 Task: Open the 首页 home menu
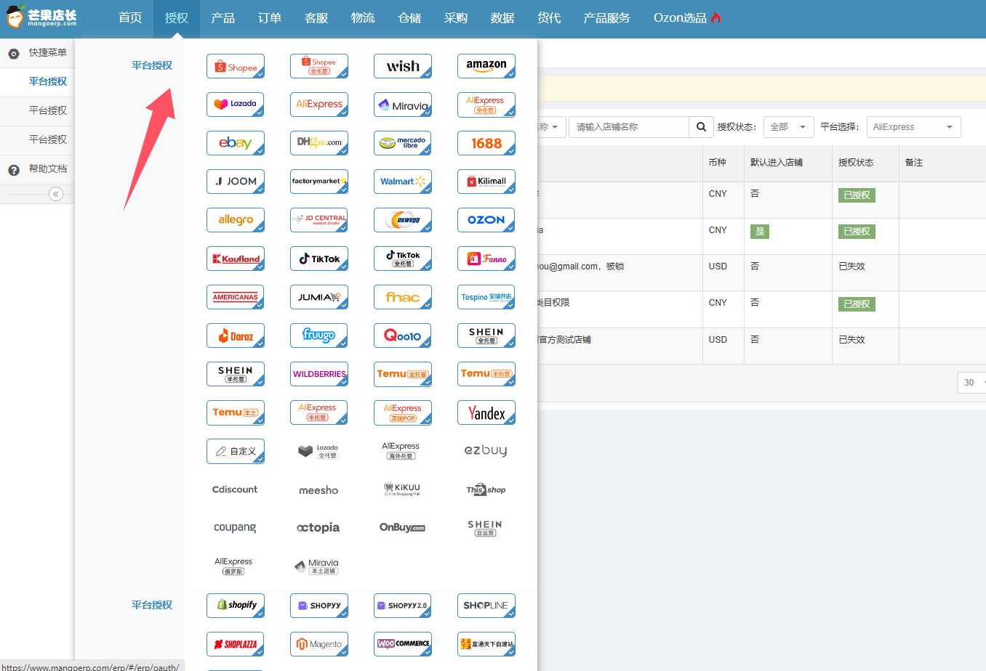coord(130,18)
